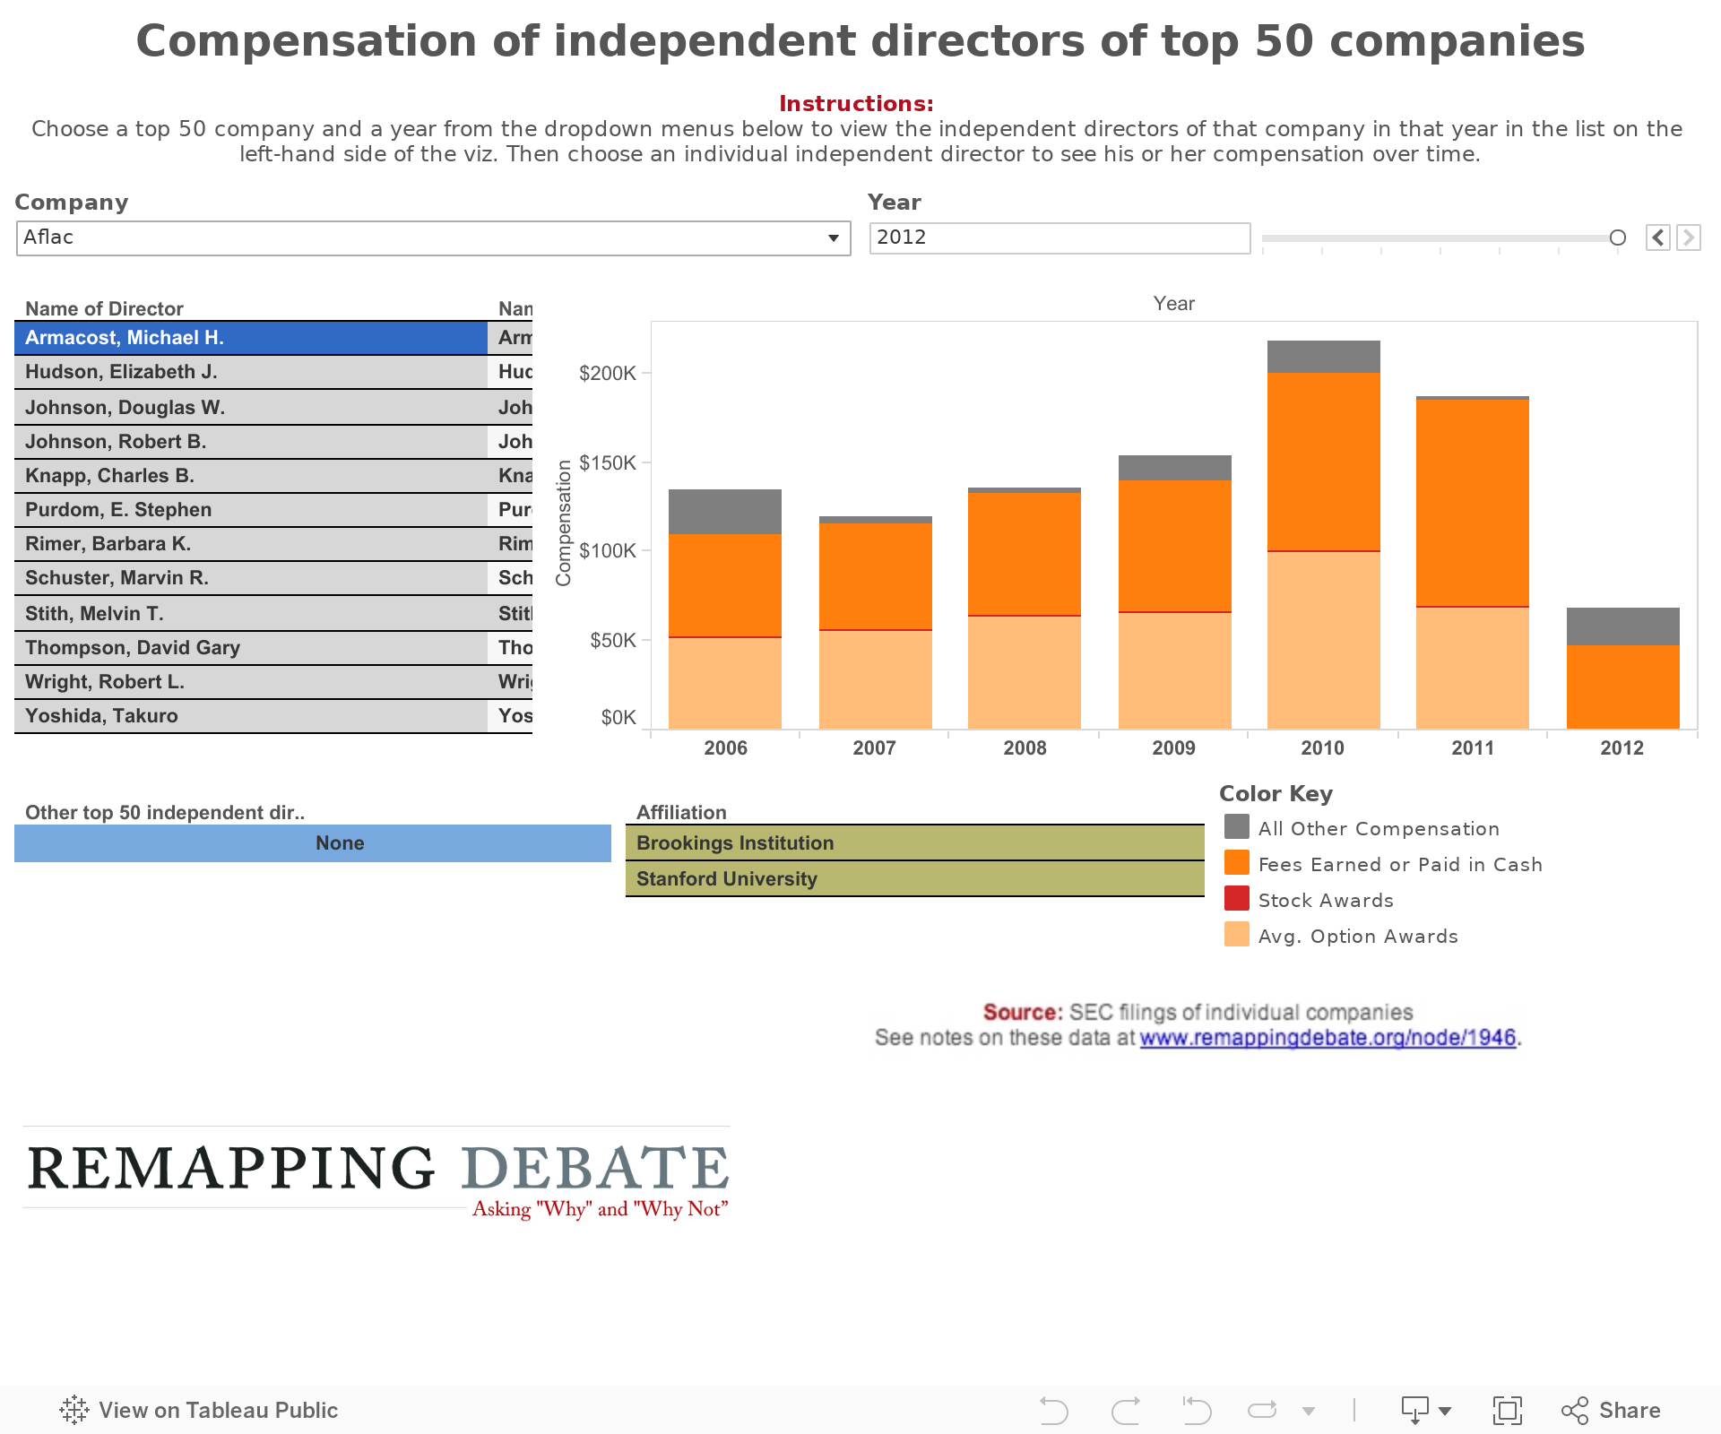Click the gray segment of 2012 bar

pos(1623,626)
